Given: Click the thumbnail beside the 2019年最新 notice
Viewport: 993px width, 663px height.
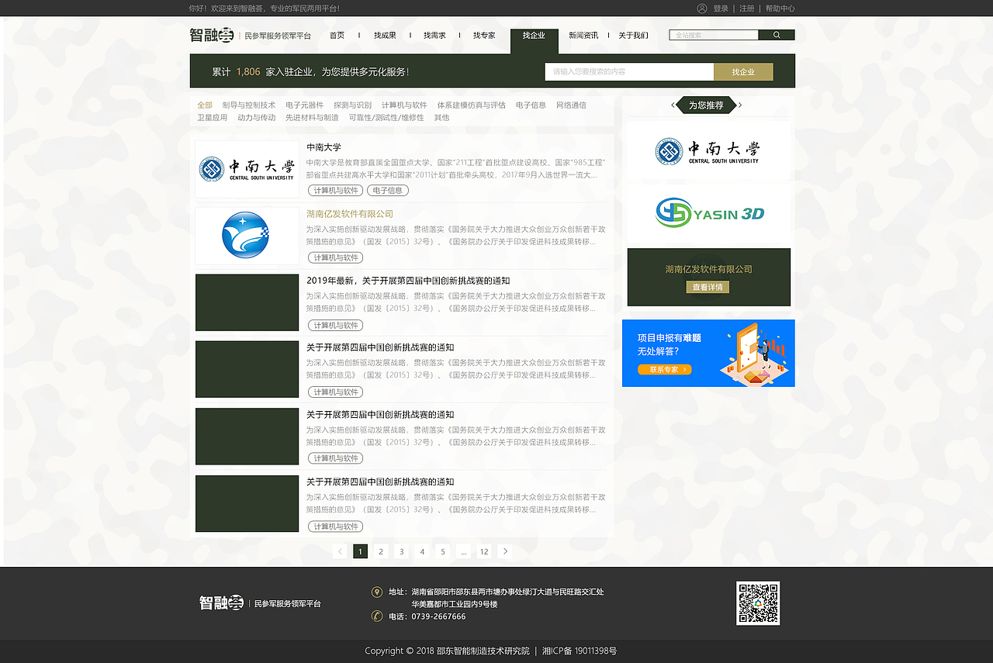Looking at the screenshot, I should (247, 302).
